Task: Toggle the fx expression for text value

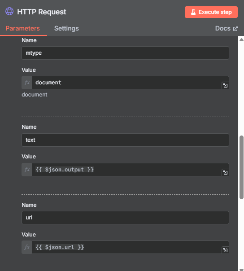Action: pyautogui.click(x=27, y=170)
